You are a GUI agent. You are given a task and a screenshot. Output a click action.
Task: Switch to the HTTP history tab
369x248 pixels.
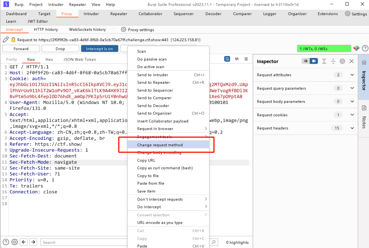pos(46,30)
